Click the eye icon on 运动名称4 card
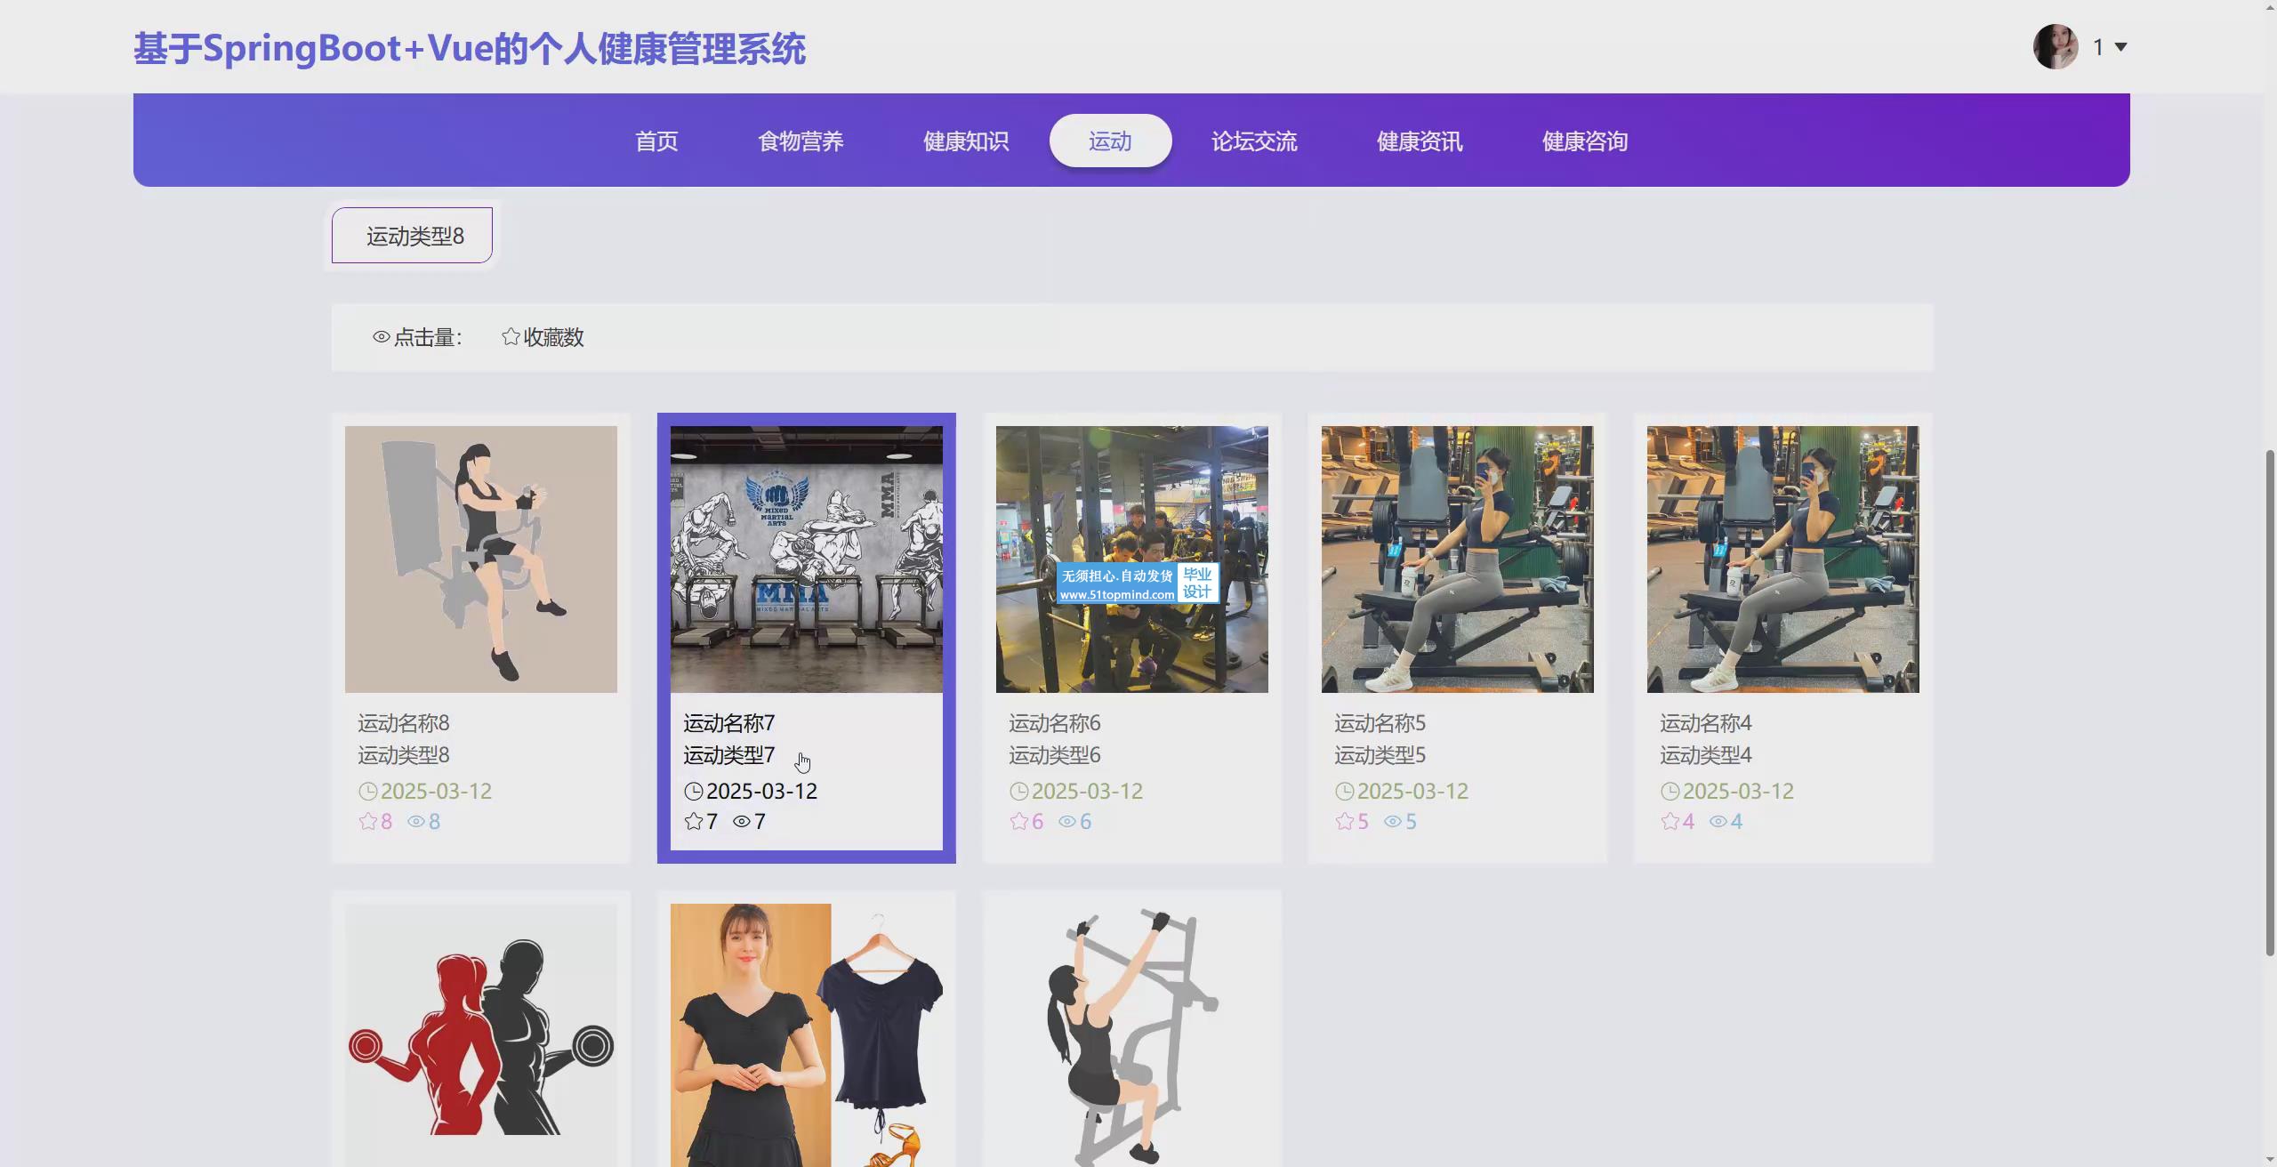 (x=1718, y=821)
